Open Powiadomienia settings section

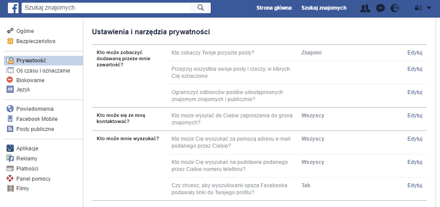coord(35,109)
